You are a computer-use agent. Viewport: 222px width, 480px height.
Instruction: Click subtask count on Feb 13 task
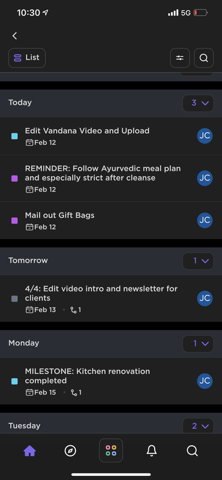[x=76, y=310]
